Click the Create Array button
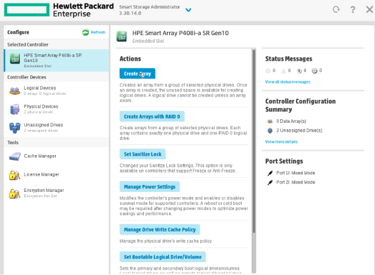This screenshot has height=275, width=375. (137, 73)
